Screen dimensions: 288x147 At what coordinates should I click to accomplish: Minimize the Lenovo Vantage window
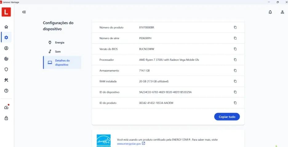click(269, 2)
